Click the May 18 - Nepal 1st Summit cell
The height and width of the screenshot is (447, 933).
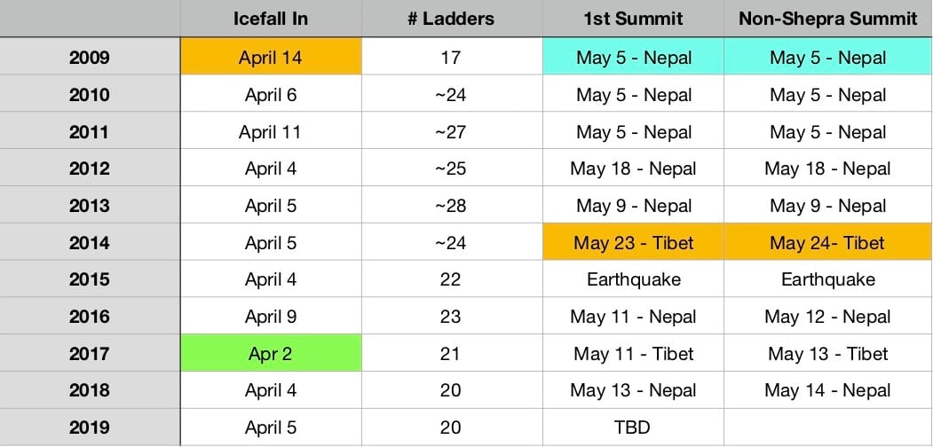633,169
